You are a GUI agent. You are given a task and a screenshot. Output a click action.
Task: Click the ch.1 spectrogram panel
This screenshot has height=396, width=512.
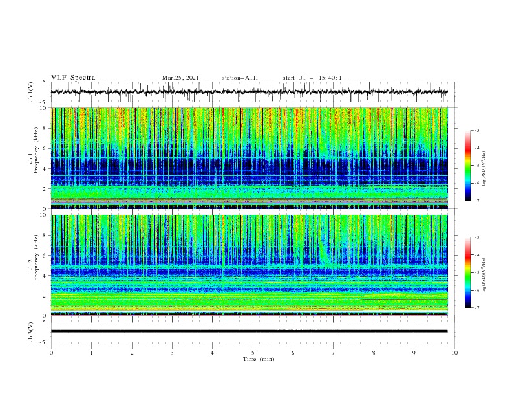click(x=250, y=158)
